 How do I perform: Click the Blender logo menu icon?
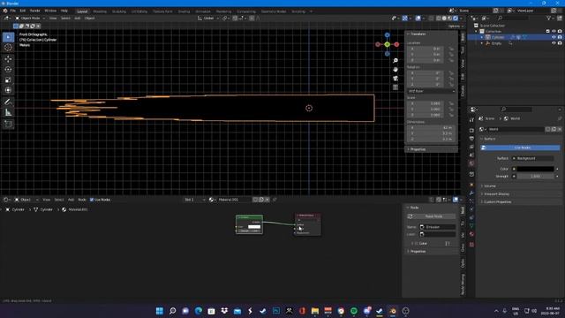(5, 11)
